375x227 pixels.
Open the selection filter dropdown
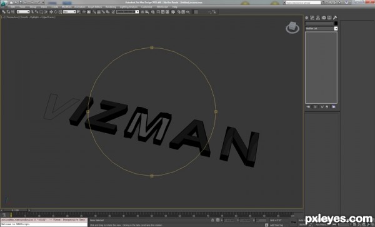[23, 12]
